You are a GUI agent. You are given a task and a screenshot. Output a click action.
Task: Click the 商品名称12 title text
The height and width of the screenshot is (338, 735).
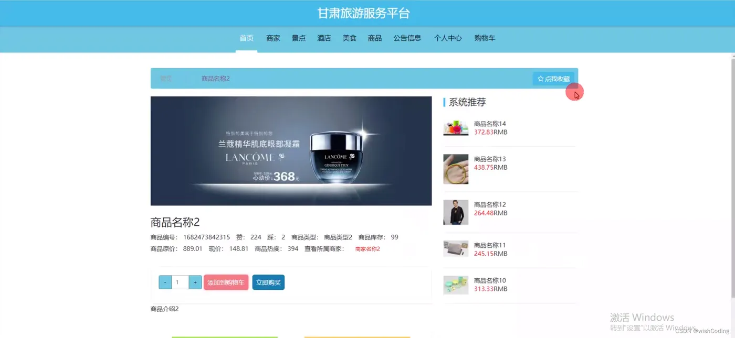pyautogui.click(x=490, y=205)
